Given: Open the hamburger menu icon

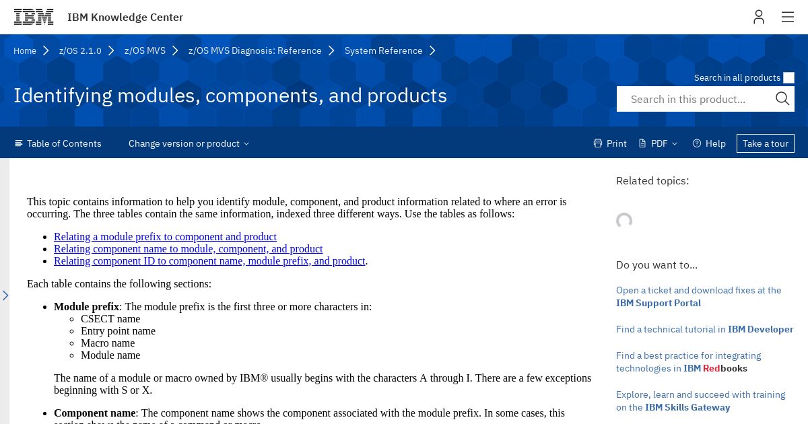Looking at the screenshot, I should coord(788,17).
